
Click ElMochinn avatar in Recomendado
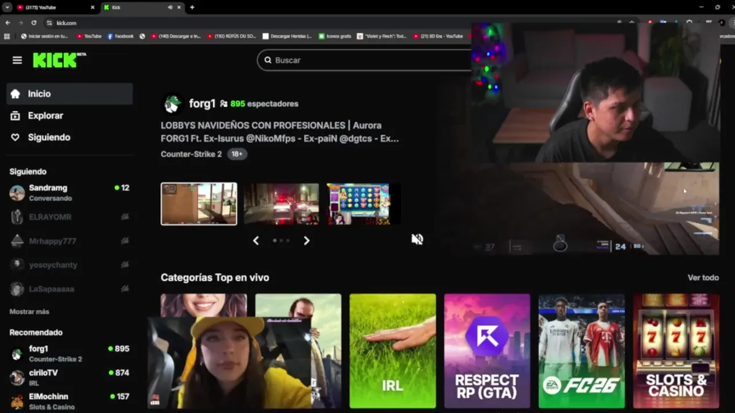pos(17,402)
